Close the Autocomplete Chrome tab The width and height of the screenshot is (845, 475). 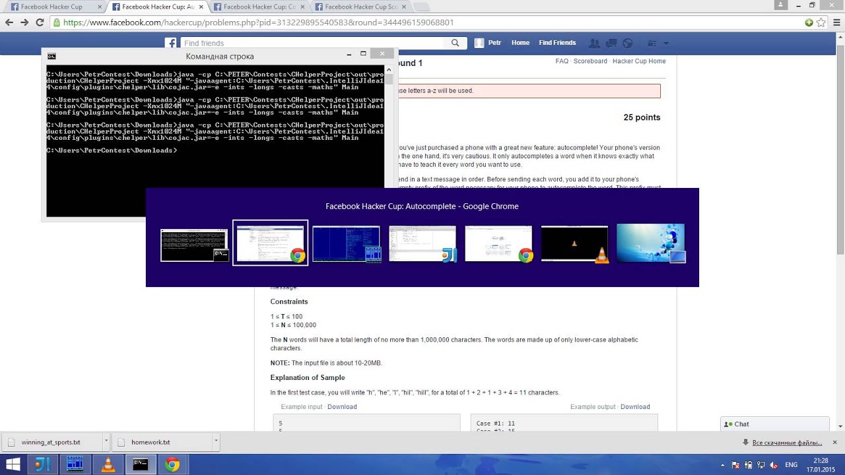tap(200, 7)
